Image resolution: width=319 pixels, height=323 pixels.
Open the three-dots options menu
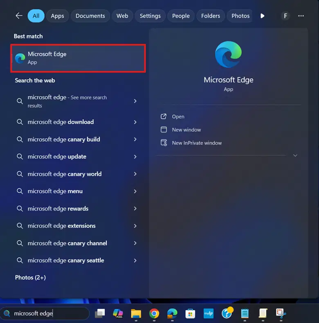pyautogui.click(x=301, y=16)
